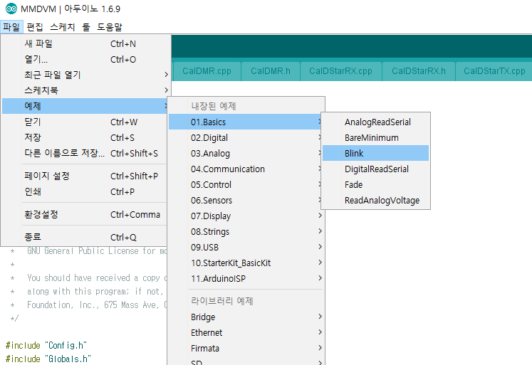The height and width of the screenshot is (365, 532).
Task: Open 10.StarterKit_BasicKit submenu
Action: (246, 263)
